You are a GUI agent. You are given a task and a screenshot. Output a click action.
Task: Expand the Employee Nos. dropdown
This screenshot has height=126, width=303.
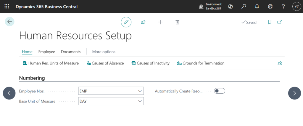point(140,91)
